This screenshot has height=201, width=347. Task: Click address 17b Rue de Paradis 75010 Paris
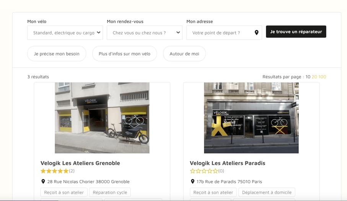229,182
